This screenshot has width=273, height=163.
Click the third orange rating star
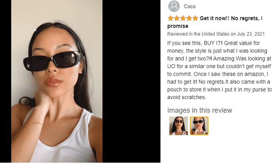(183, 18)
